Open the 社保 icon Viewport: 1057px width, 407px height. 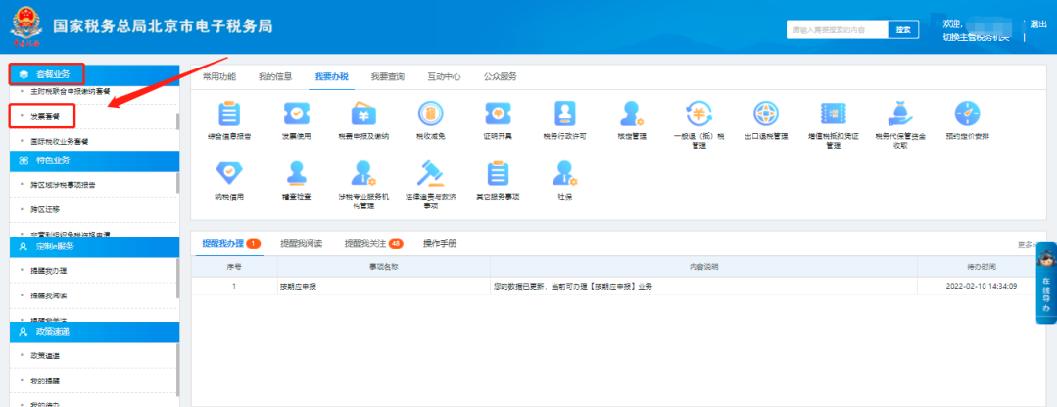[564, 173]
